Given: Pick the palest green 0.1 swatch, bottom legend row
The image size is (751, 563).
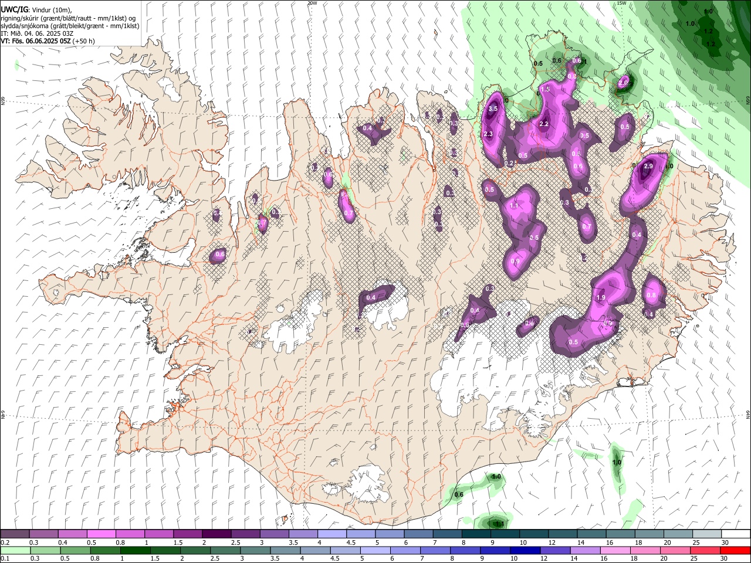Looking at the screenshot, I should tap(15, 550).
